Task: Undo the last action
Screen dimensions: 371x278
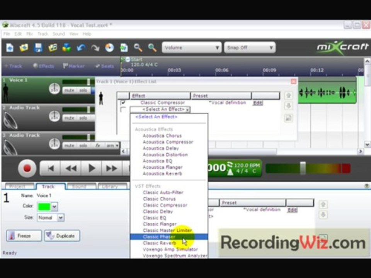Action: (x=81, y=48)
